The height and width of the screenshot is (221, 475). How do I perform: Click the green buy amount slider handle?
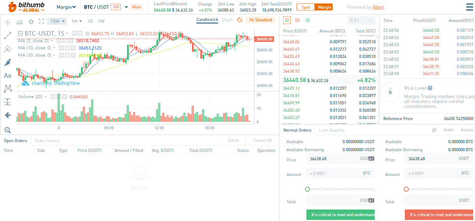[x=307, y=189]
